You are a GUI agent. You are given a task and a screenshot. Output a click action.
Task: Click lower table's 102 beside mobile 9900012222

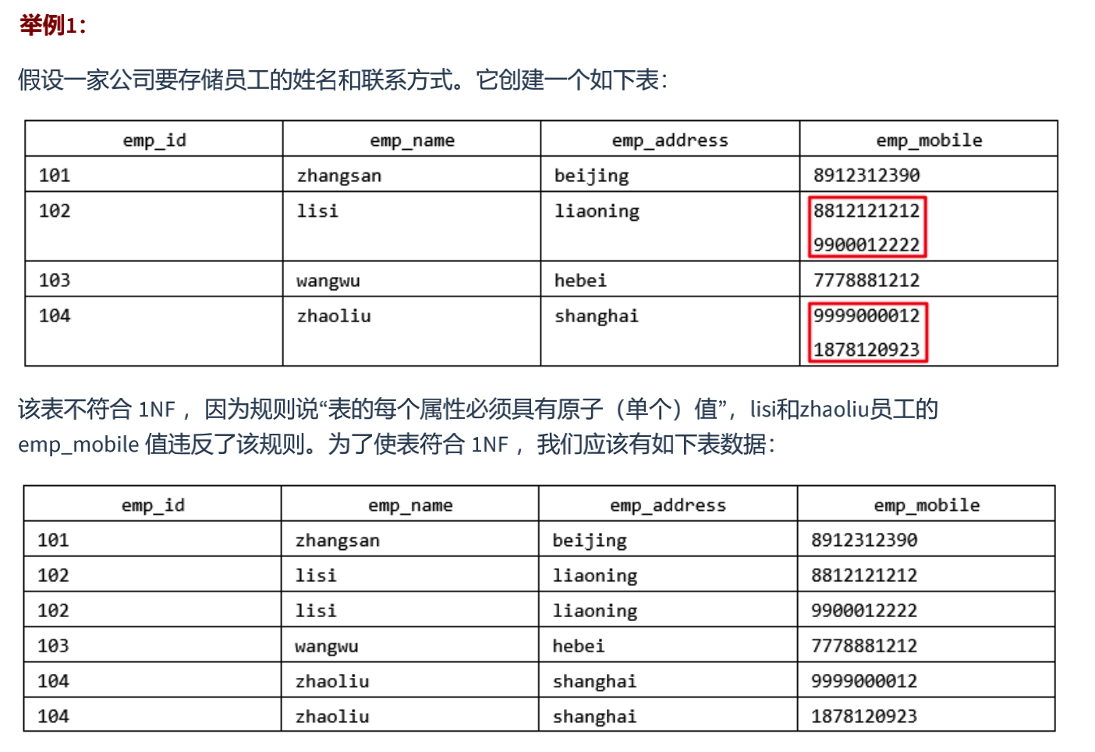pos(53,611)
